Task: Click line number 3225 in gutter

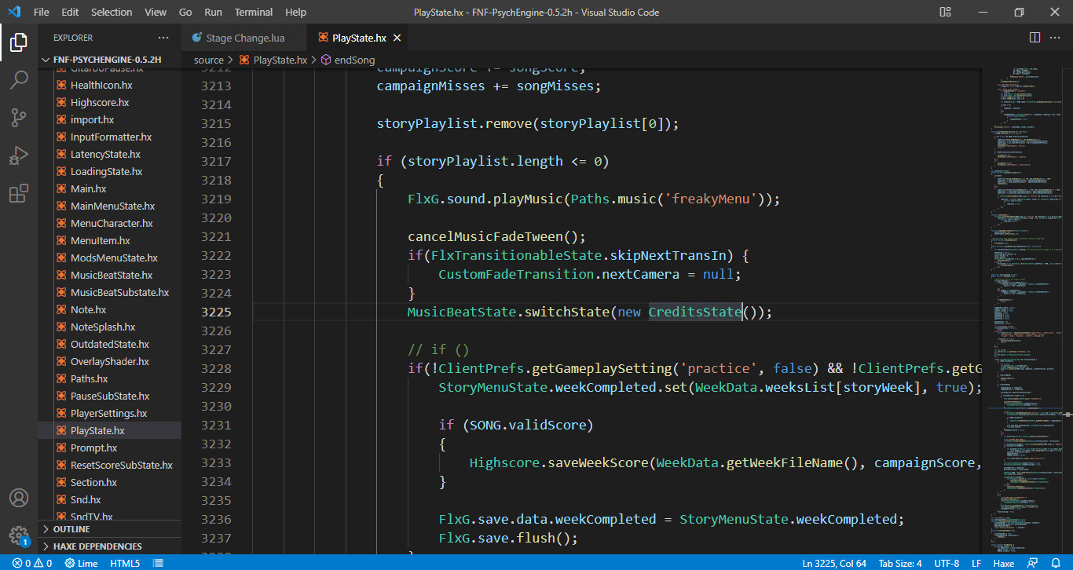Action: point(216,312)
